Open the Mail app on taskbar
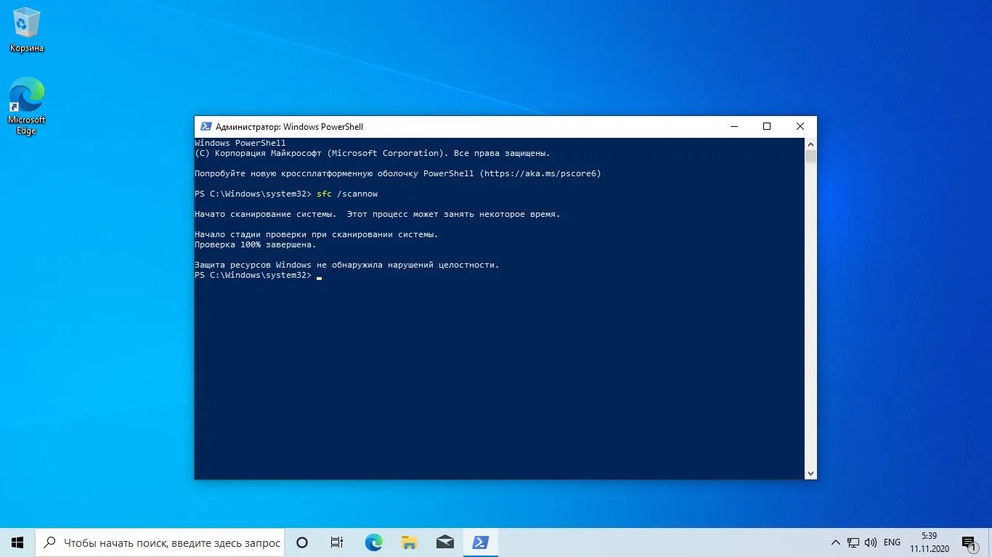The width and height of the screenshot is (992, 557). (x=444, y=542)
